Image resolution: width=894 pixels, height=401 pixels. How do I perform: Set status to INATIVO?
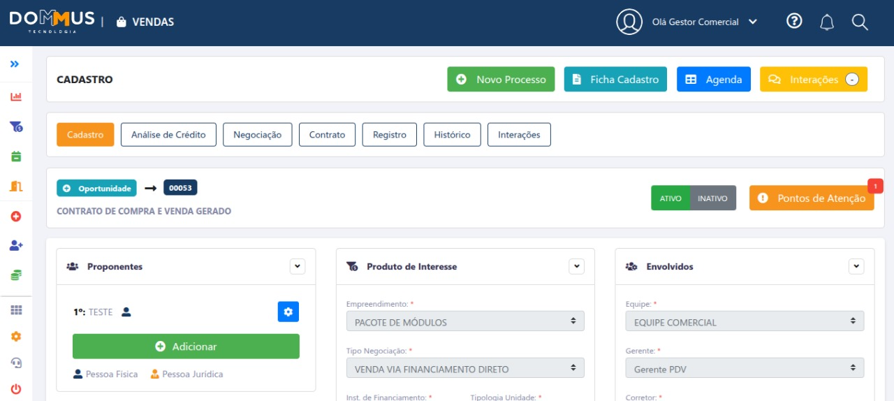coord(713,198)
